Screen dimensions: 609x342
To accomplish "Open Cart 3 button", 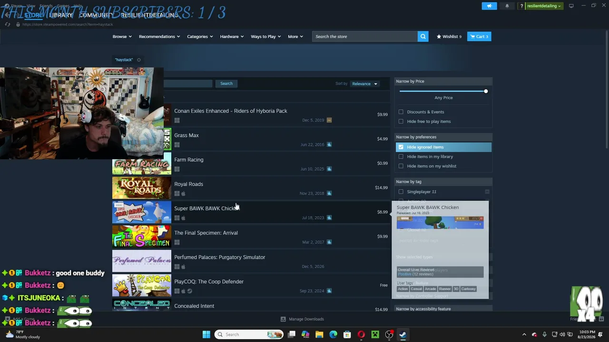I will pos(479,37).
